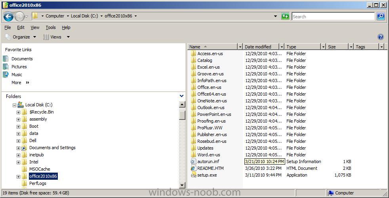Screen dimensions: 389x198
Task: Click the MSOCache folder icon in tree
Action: point(24,169)
